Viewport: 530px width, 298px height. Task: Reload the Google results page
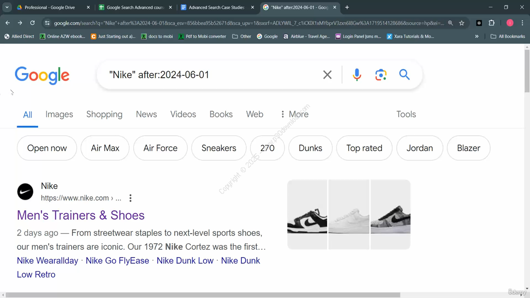point(32,23)
